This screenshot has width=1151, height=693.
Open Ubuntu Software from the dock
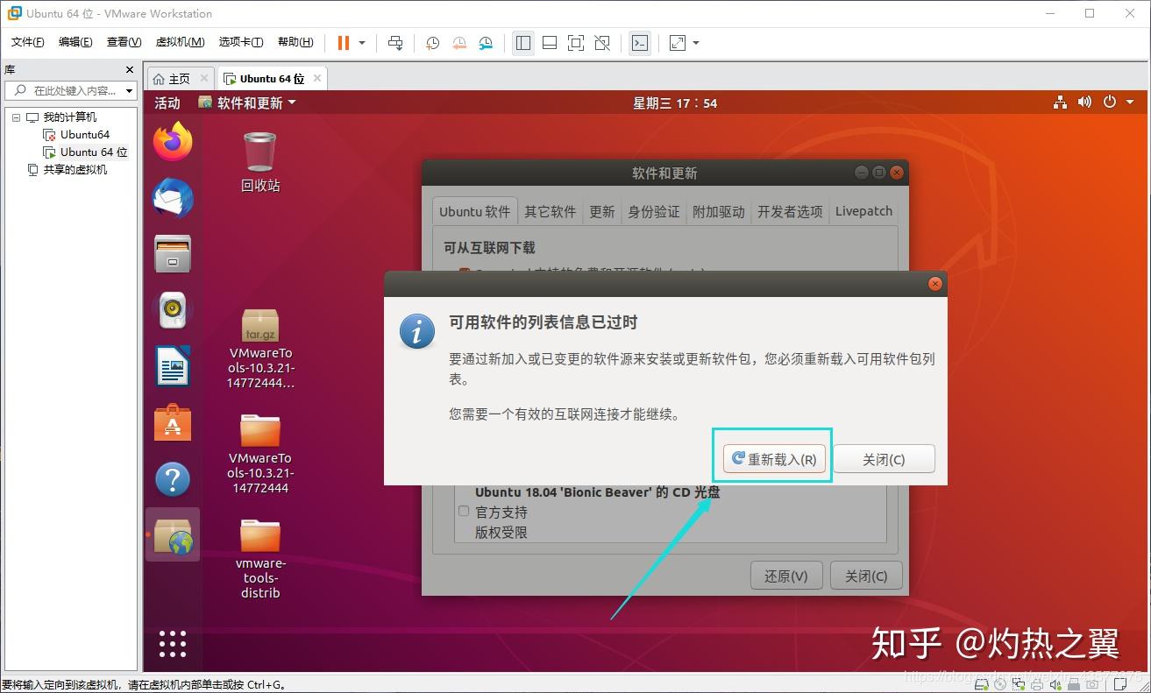(x=173, y=423)
